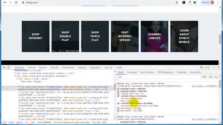Select the Styles sub-tab
Viewport: 223px width, 125px height.
121,72
